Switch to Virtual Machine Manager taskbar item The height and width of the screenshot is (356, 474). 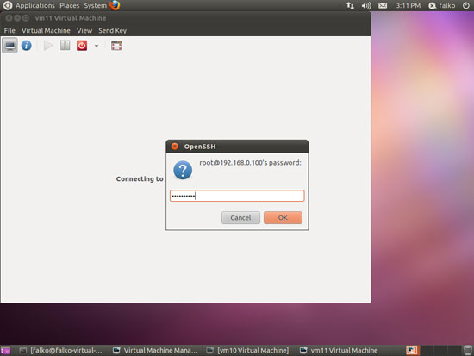155,350
